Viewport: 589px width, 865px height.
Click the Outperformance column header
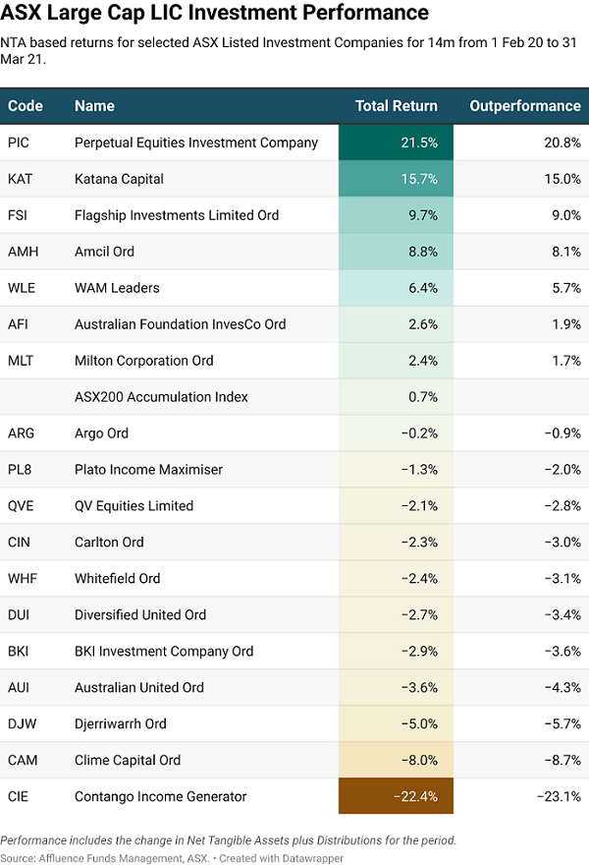coord(524,106)
